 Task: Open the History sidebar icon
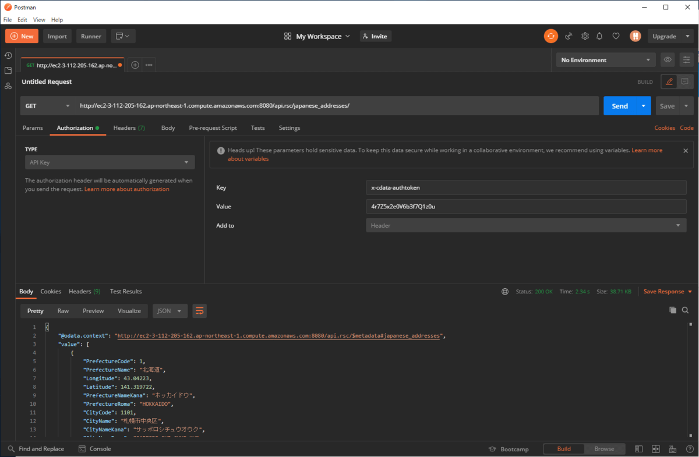[x=8, y=55]
